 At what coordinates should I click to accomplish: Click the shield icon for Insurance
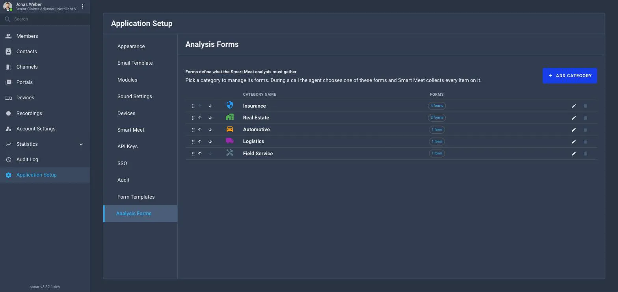pyautogui.click(x=230, y=105)
